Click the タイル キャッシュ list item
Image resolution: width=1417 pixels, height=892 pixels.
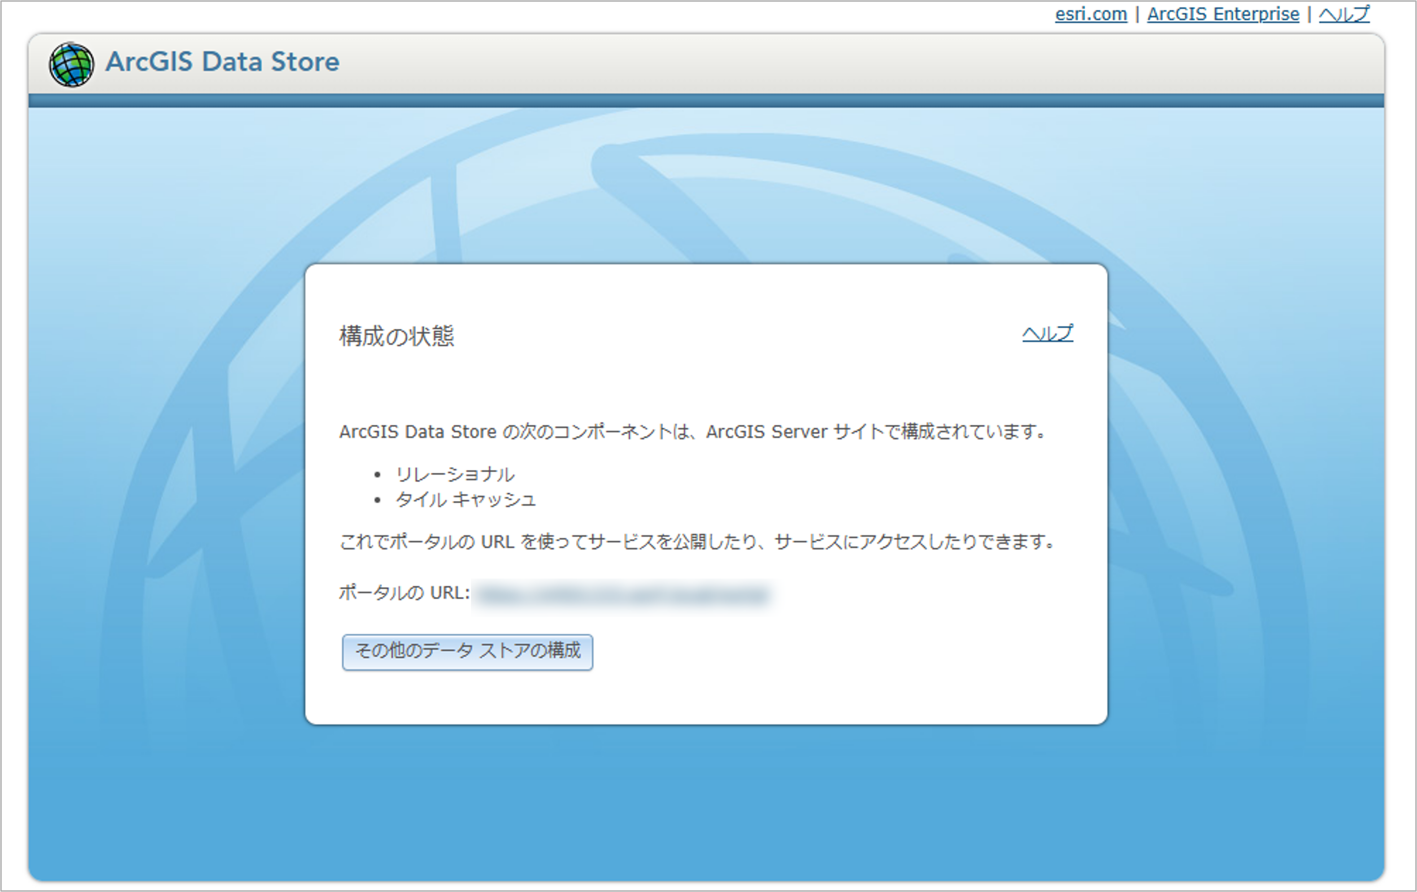[x=466, y=500]
